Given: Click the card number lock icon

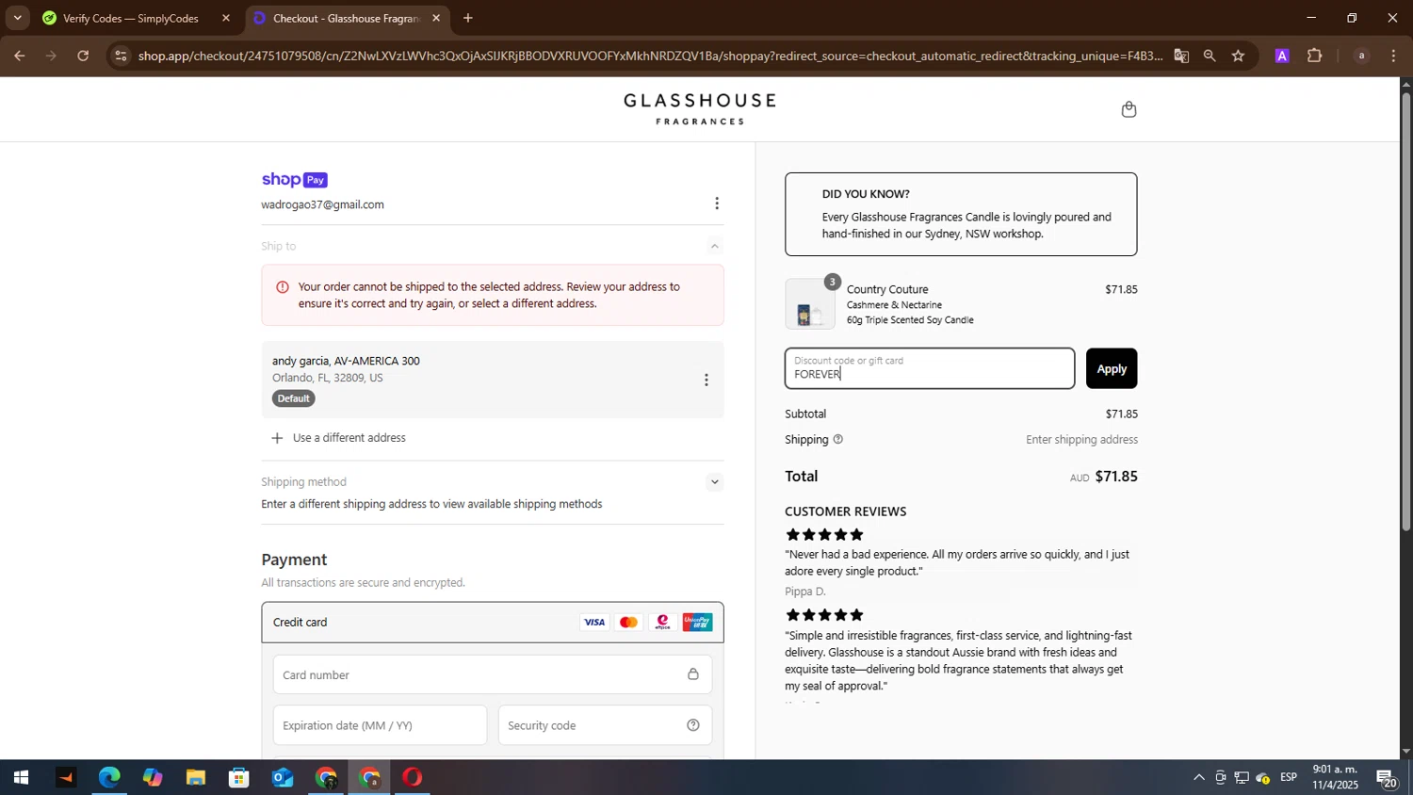Looking at the screenshot, I should pyautogui.click(x=692, y=674).
